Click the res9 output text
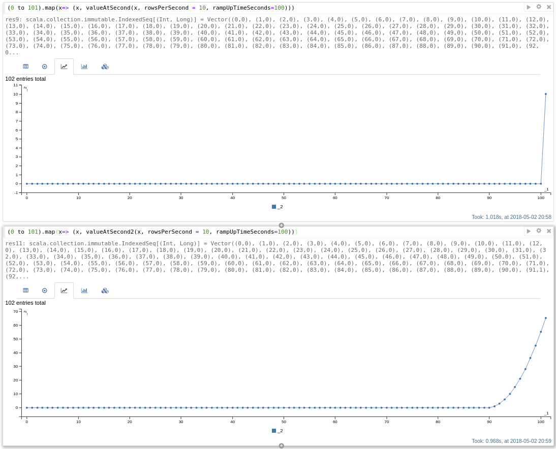Screen dimensions: 556x449 click(x=277, y=36)
